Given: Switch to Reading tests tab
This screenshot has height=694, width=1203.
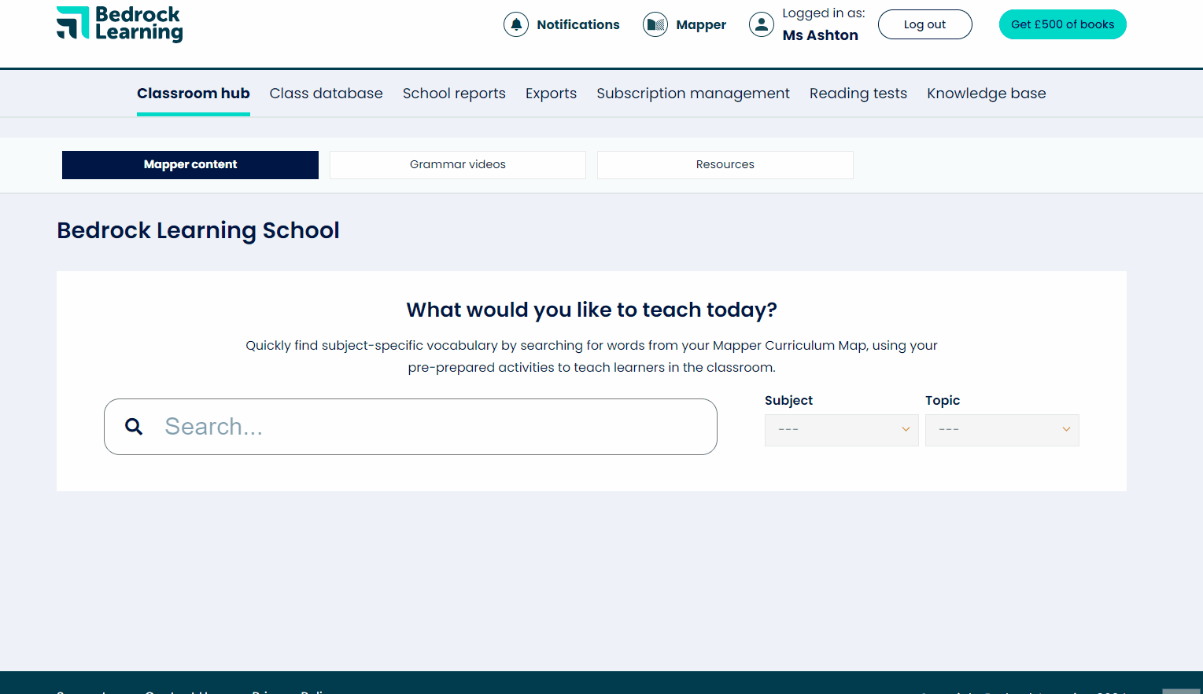Looking at the screenshot, I should pyautogui.click(x=858, y=94).
